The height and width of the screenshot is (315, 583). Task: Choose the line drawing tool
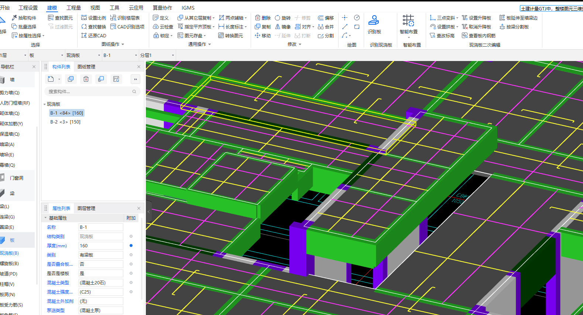tap(345, 27)
